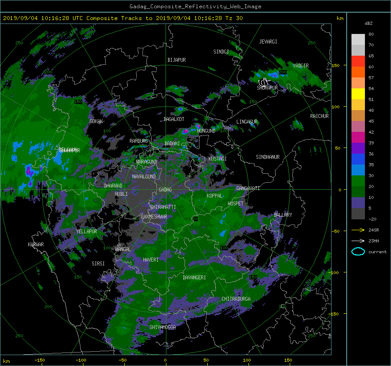391x366 pixels.
Task: Click the KUSTAGI city label
Action: (218, 159)
